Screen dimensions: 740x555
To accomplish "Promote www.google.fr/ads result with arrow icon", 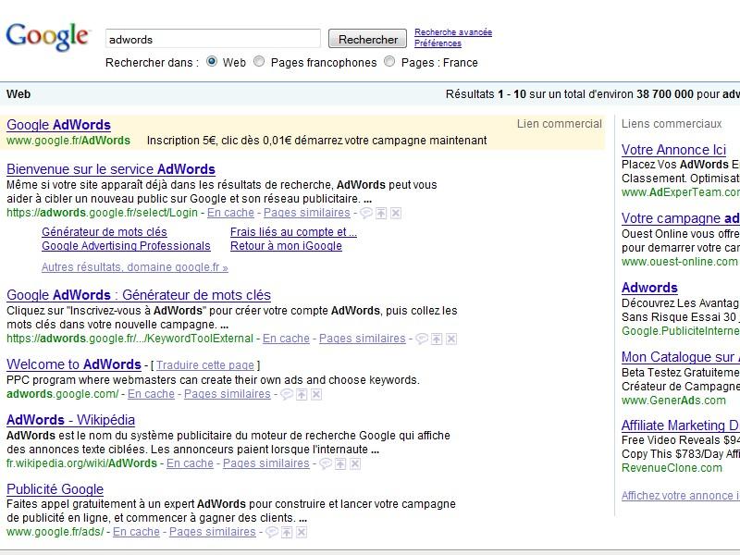I will click(287, 533).
